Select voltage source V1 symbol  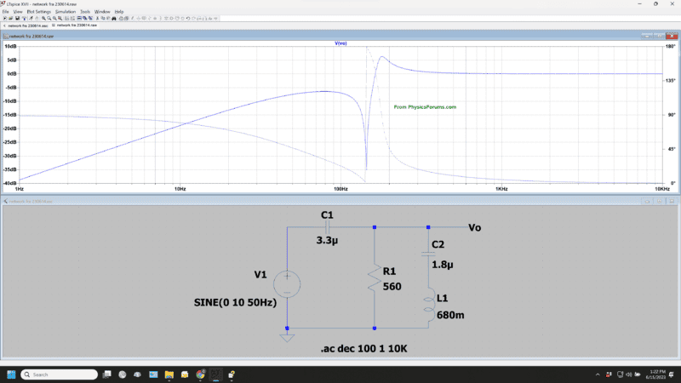pos(287,283)
